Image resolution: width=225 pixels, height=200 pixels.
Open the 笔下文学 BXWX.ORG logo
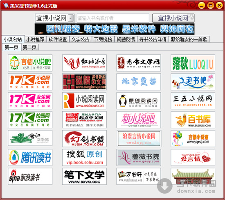pos(84,176)
